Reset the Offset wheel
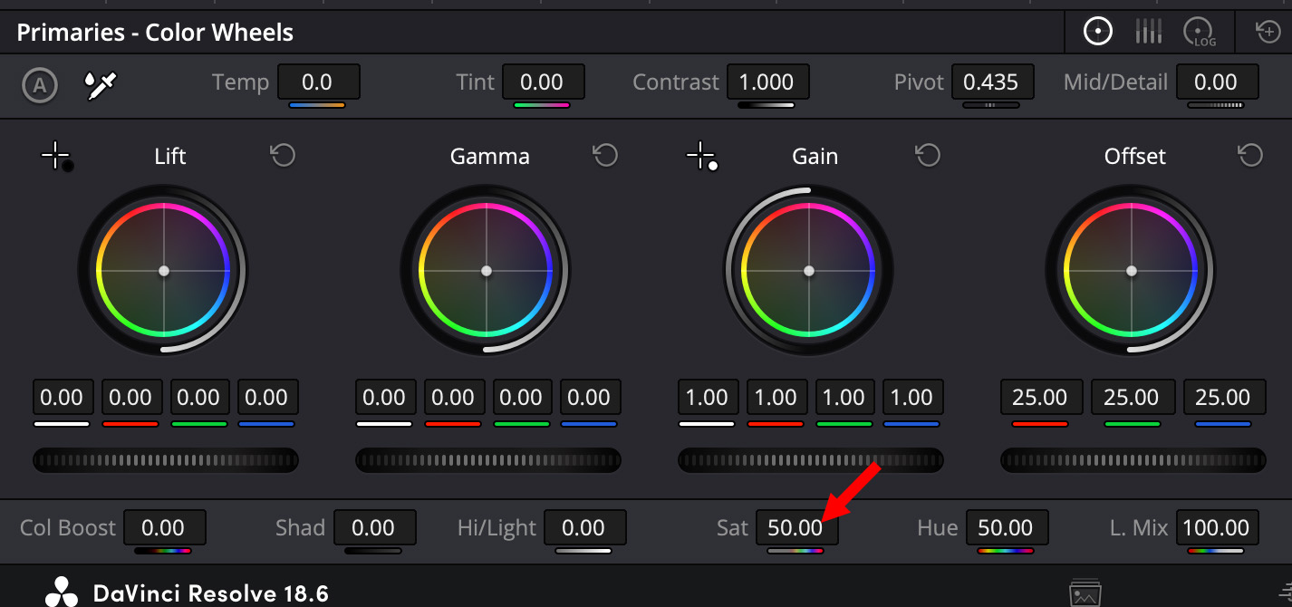Viewport: 1292px width, 607px height. pos(1250,155)
